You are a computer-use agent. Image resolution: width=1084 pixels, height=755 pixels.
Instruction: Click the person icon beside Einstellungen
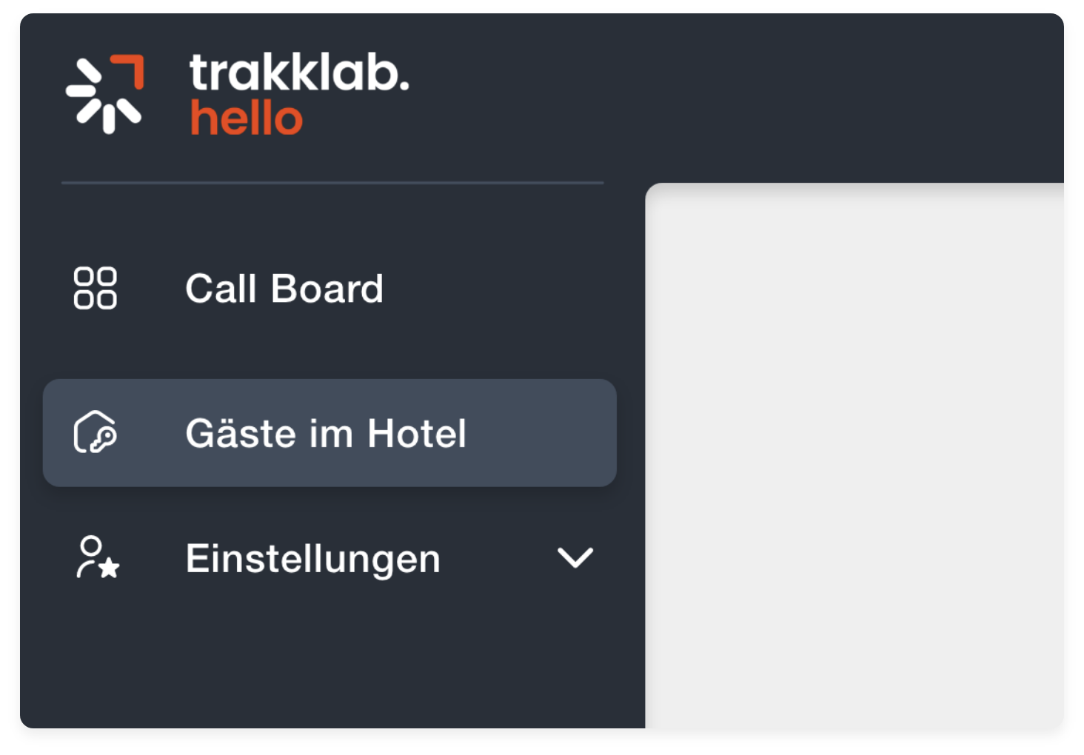(98, 557)
